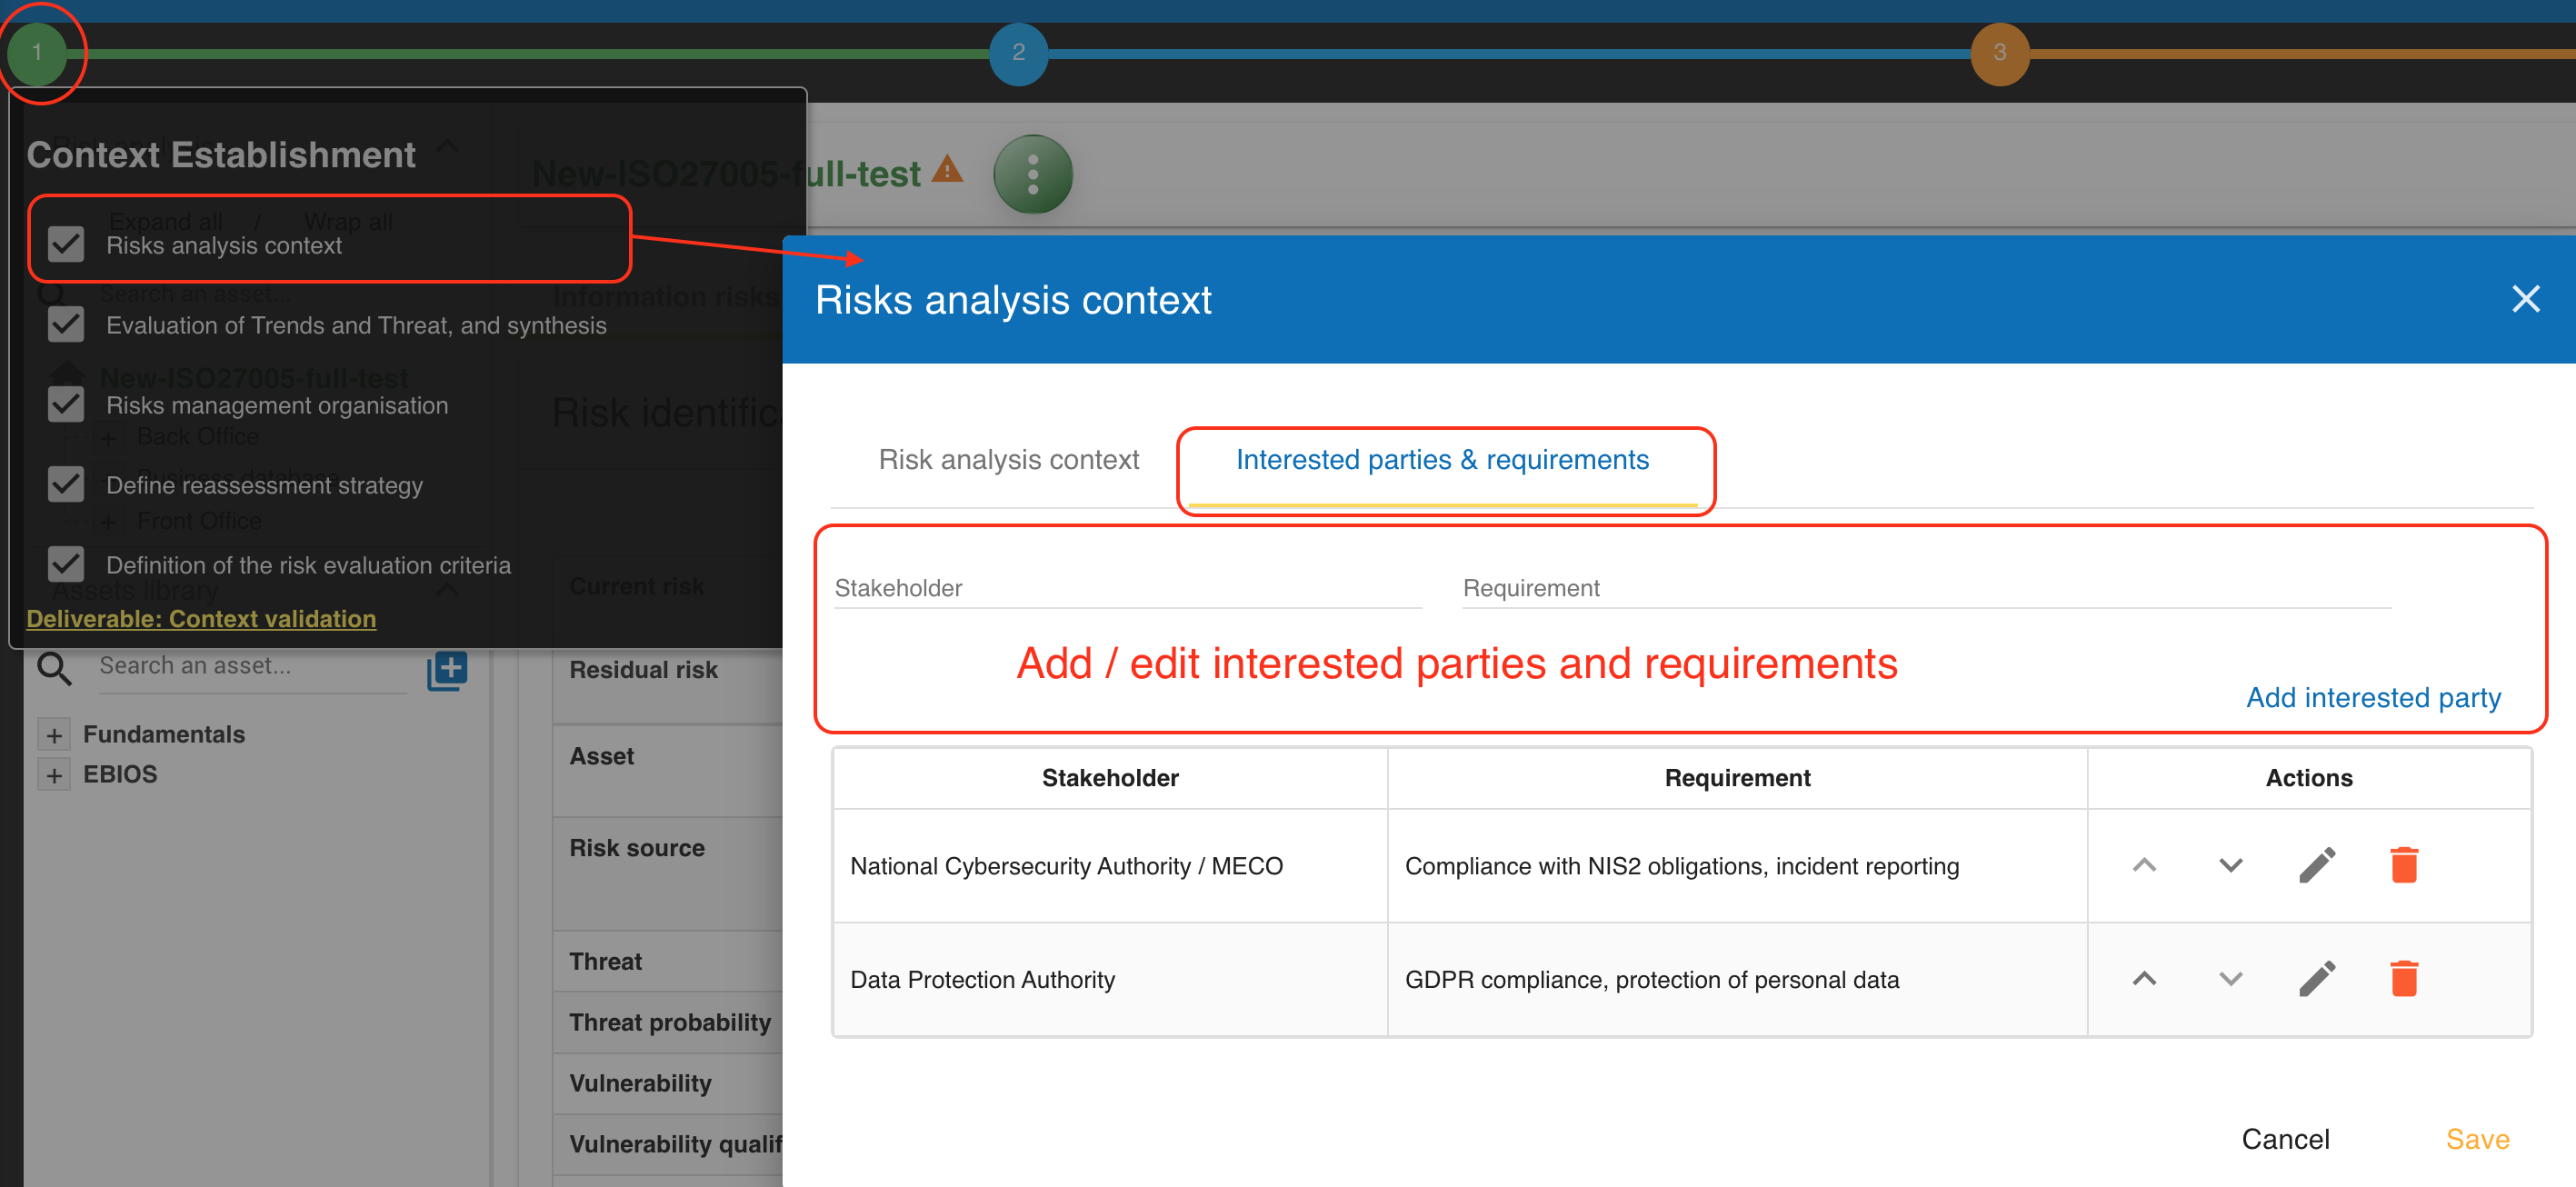Focus the Search an asset field
The height and width of the screenshot is (1187, 2576).
[x=252, y=666]
